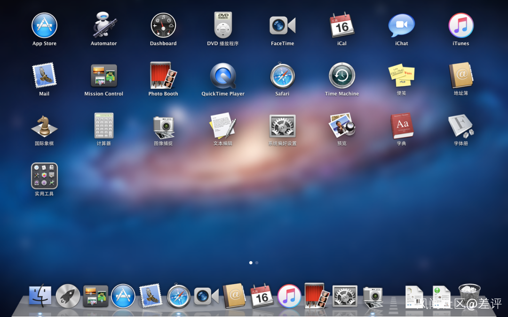Launch the 国际象棋 chess app

coord(44,126)
